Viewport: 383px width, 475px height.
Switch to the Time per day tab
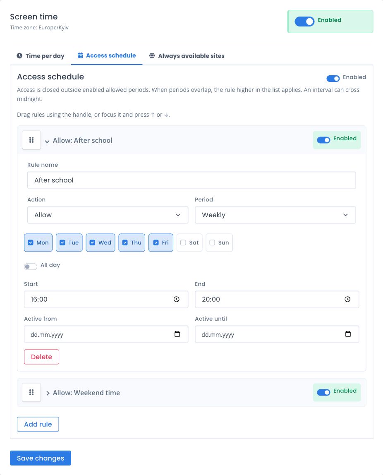pyautogui.click(x=41, y=56)
